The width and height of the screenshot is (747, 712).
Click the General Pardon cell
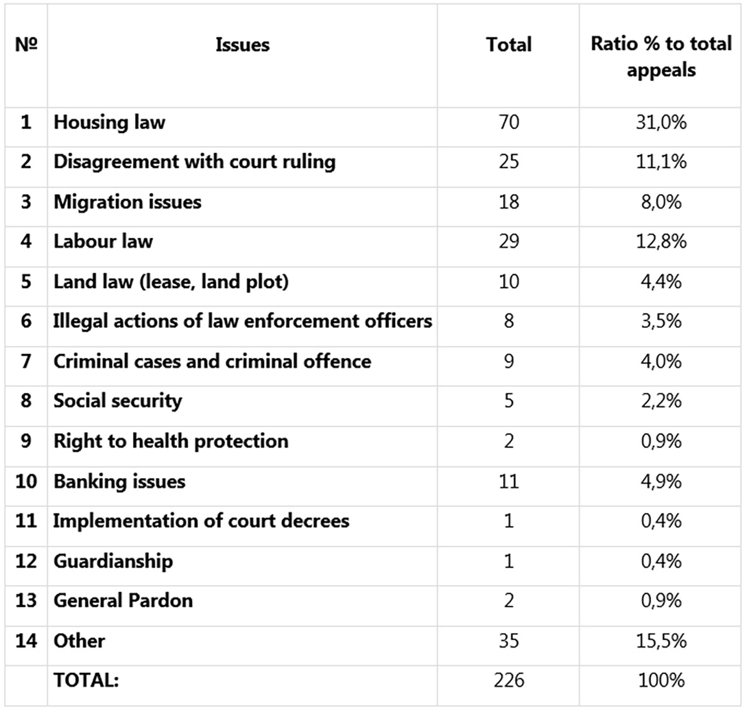pyautogui.click(x=123, y=601)
